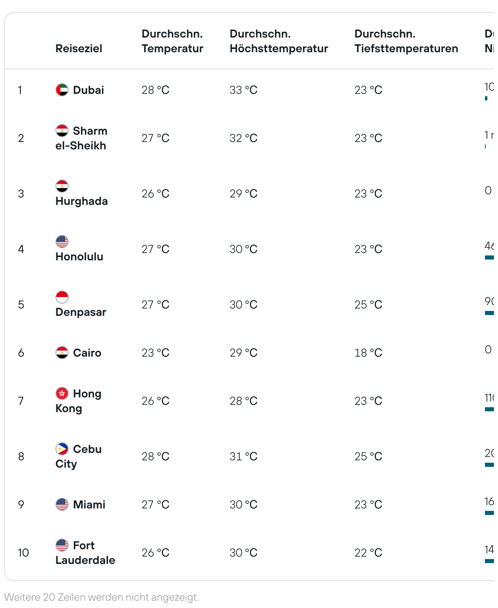Click the Egypt flag next to Cairo
The image size is (498, 608).
click(62, 353)
